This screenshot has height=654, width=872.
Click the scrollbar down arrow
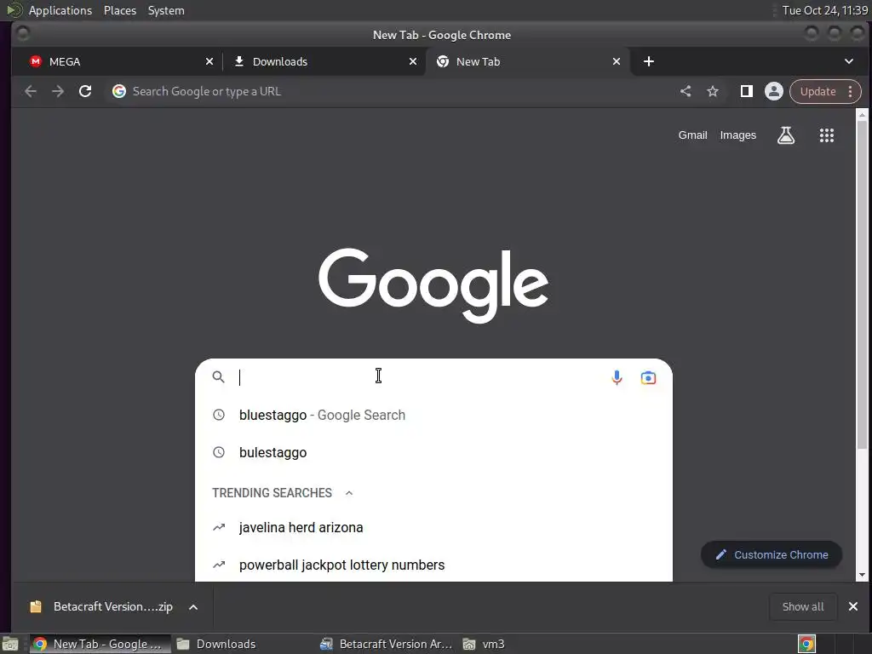(862, 575)
